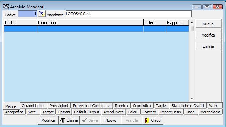Click the bottom Elimina button
The image size is (226, 127).
pos(69,120)
